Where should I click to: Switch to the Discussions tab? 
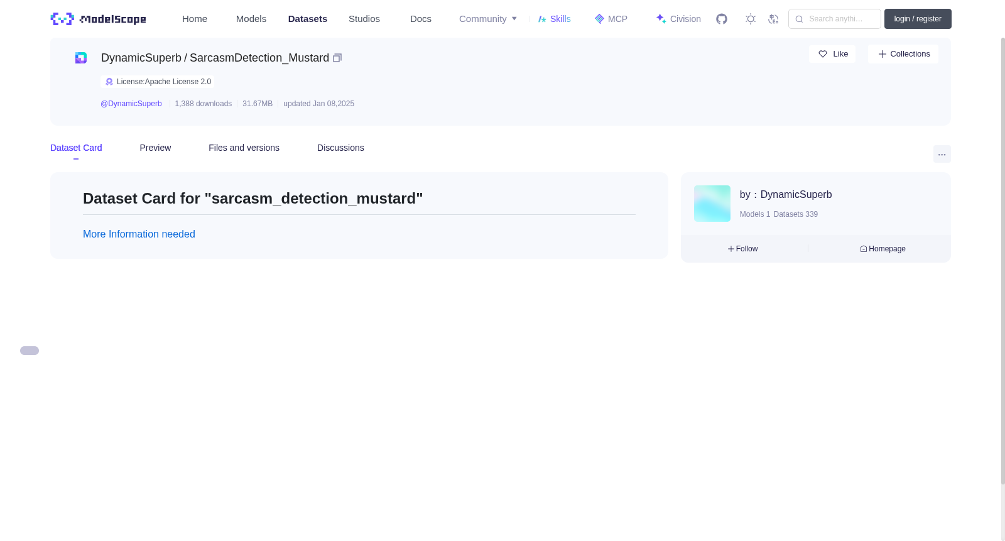tap(340, 148)
